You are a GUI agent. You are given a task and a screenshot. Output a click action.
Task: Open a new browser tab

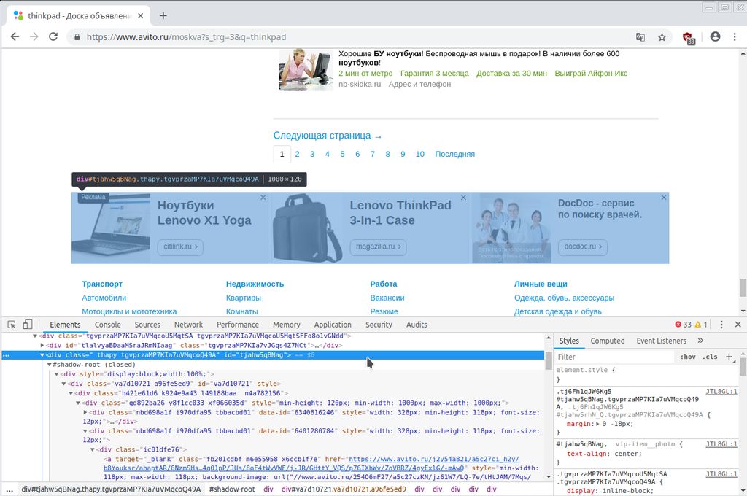pyautogui.click(x=163, y=16)
